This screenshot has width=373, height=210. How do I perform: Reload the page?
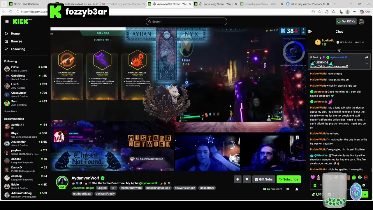(11, 12)
